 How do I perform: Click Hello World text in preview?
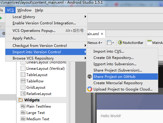click(111, 116)
